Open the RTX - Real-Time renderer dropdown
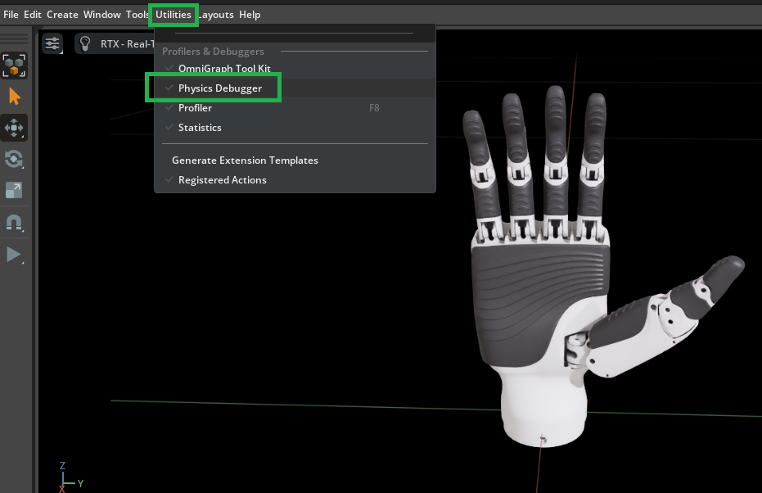This screenshot has height=493, width=762. (x=131, y=43)
